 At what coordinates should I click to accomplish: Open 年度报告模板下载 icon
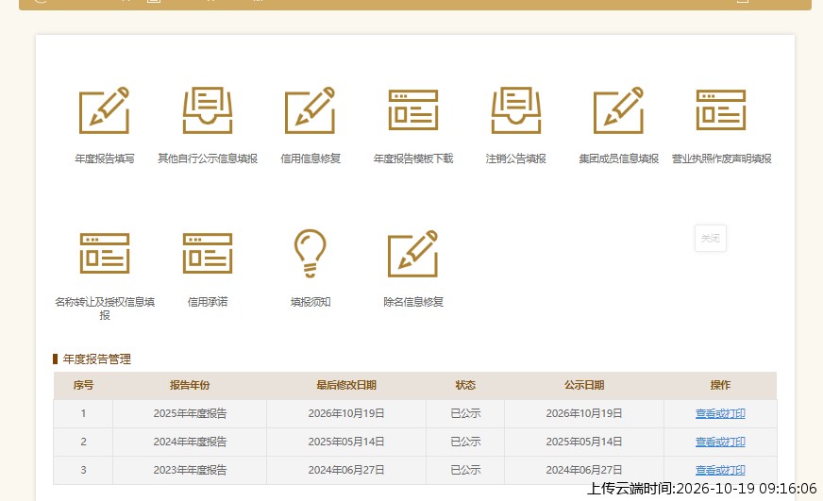[x=413, y=110]
